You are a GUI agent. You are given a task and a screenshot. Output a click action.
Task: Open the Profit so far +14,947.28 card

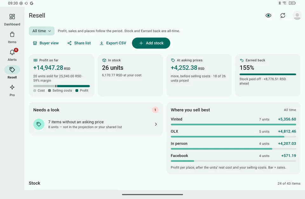pos(61,75)
